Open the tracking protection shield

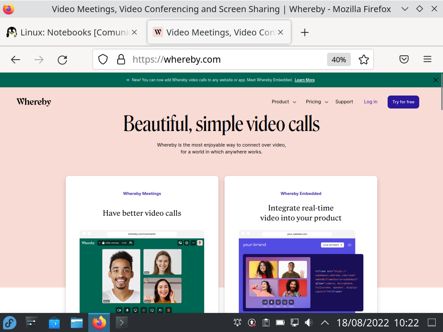(x=103, y=60)
